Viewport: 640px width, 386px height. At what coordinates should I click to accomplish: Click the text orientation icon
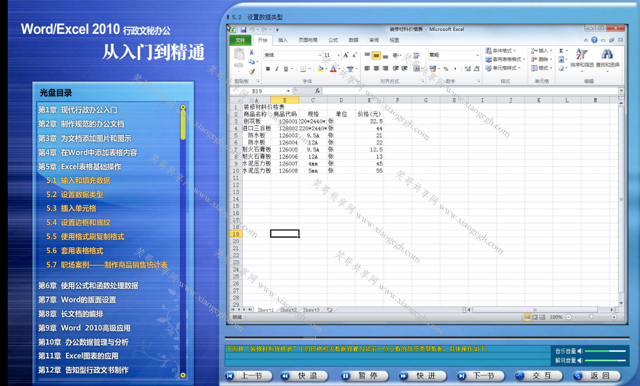[x=396, y=55]
